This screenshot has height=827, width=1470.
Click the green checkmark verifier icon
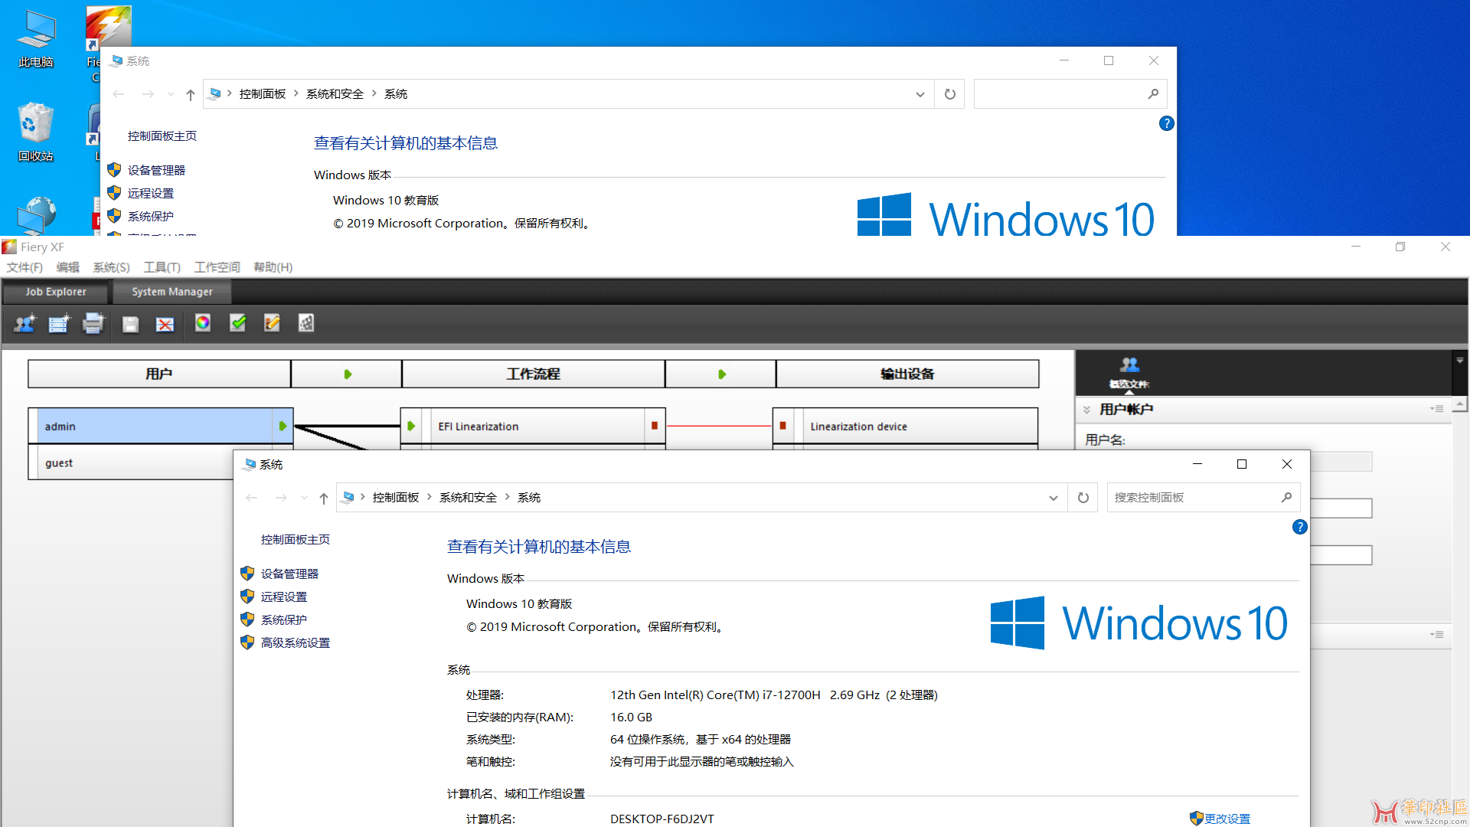point(238,323)
